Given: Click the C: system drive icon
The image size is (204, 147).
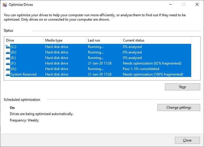Looking at the screenshot, I should [8, 47].
